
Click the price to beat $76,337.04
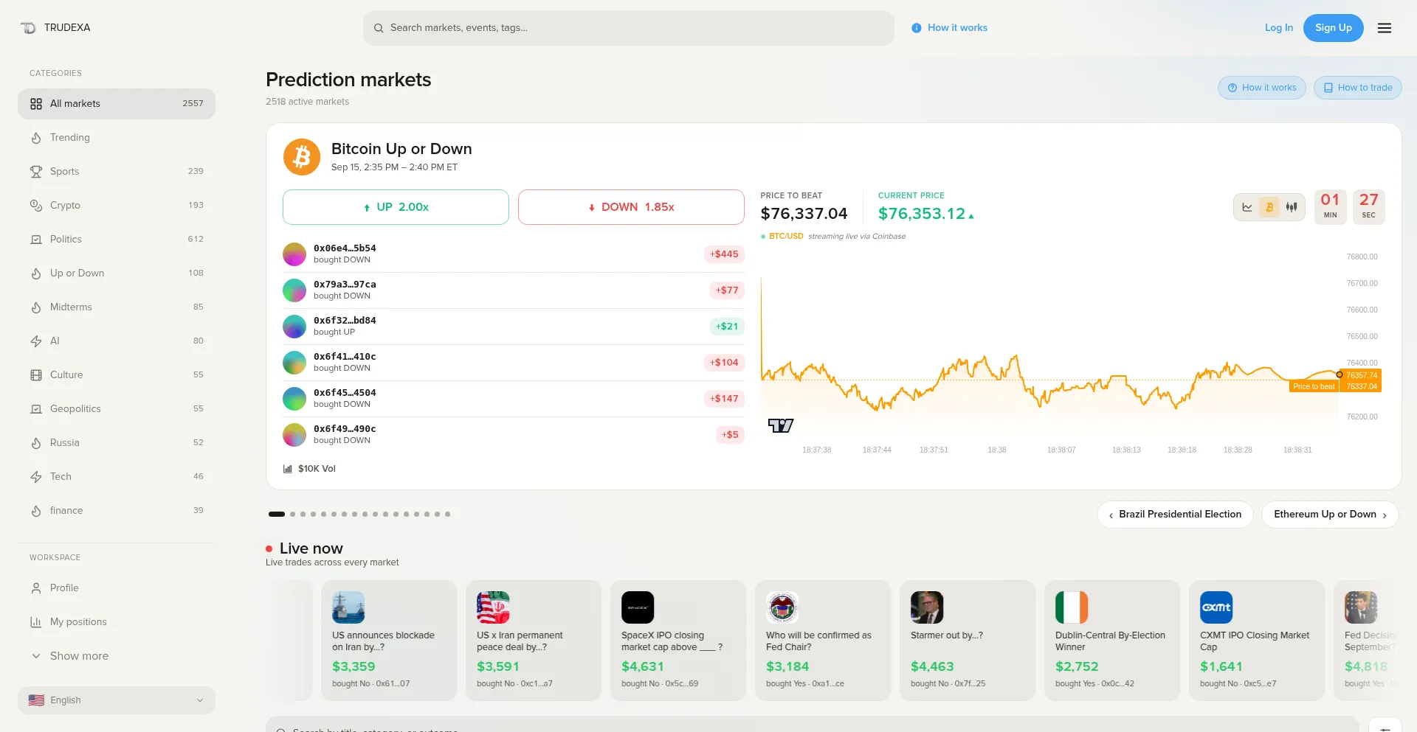(x=804, y=214)
